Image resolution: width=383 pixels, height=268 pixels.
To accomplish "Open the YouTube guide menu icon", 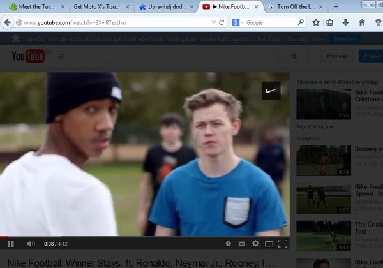I will 63,56.
